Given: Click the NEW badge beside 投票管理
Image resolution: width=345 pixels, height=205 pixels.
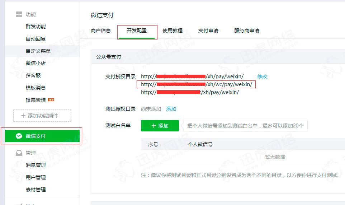Looking at the screenshot, I should pos(51,99).
